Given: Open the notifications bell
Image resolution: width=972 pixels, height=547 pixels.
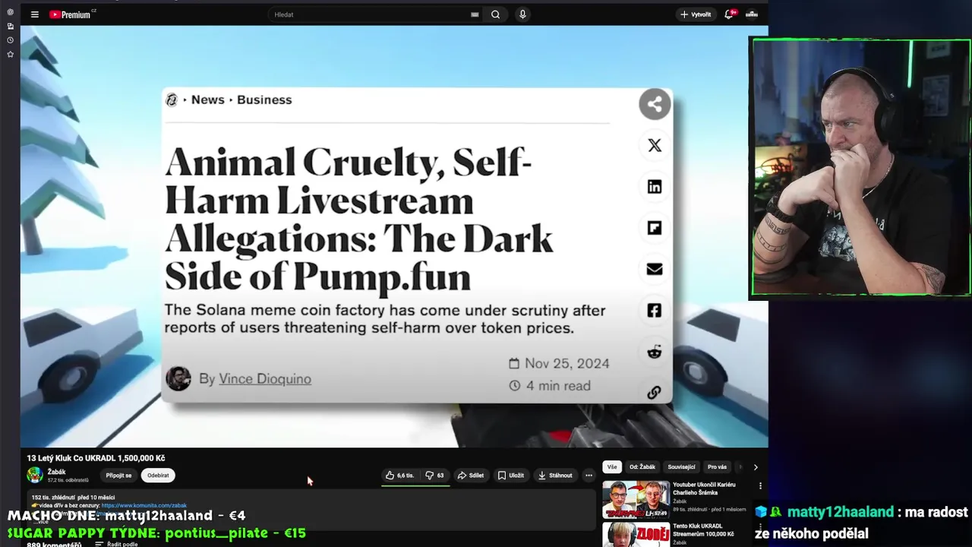Looking at the screenshot, I should pyautogui.click(x=729, y=14).
